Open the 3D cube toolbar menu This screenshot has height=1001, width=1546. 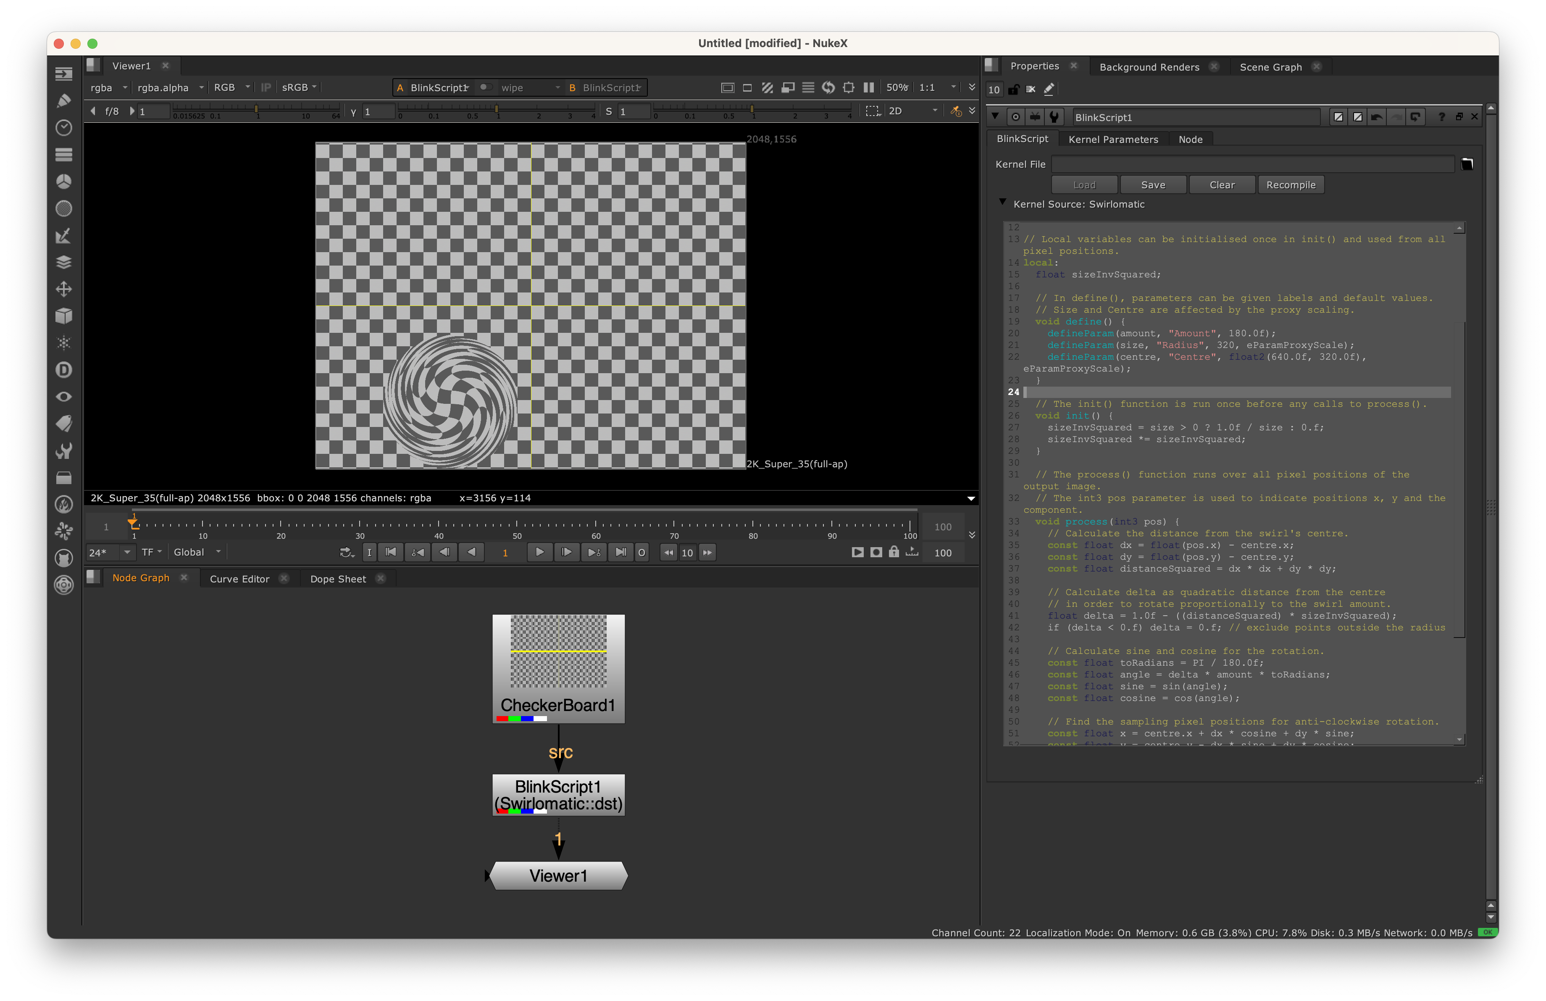click(64, 316)
